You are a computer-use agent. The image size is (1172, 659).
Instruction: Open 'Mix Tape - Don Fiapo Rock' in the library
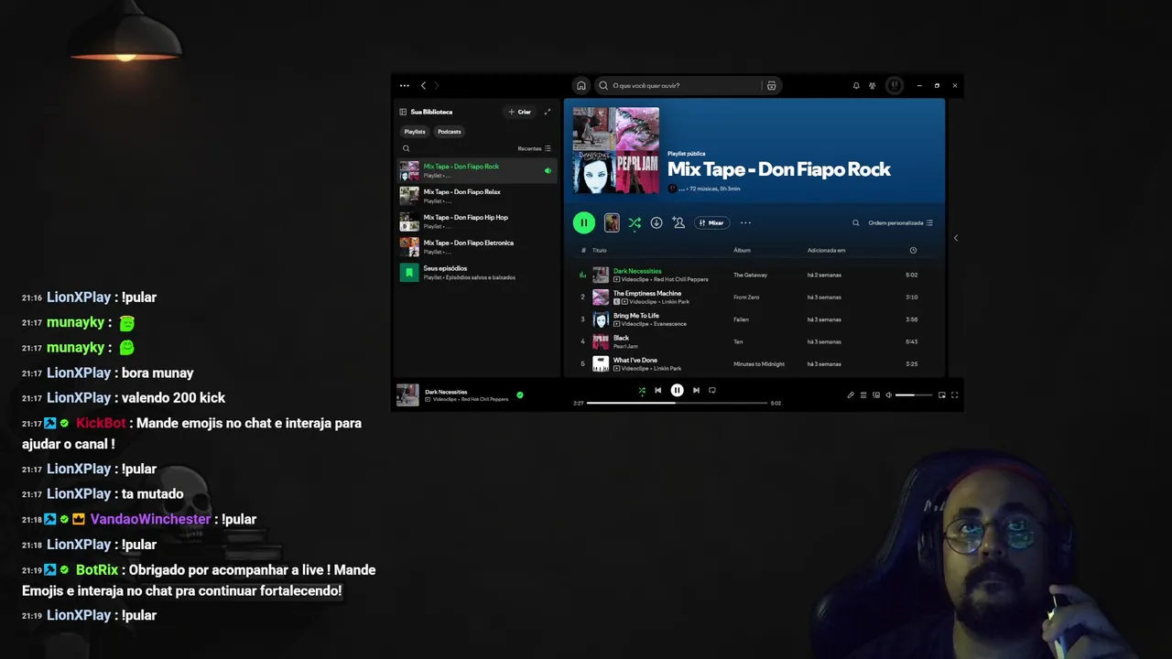pyautogui.click(x=477, y=171)
